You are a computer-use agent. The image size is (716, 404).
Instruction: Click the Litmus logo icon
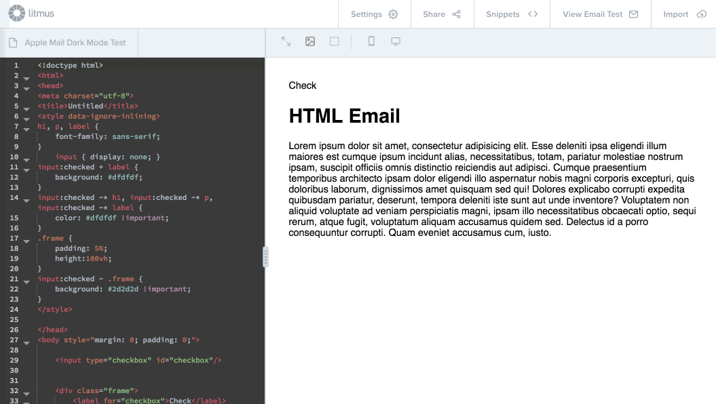(x=17, y=14)
